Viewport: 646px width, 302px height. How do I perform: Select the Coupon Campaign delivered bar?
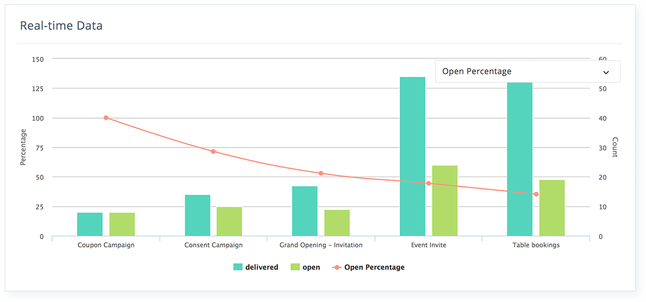(x=90, y=224)
